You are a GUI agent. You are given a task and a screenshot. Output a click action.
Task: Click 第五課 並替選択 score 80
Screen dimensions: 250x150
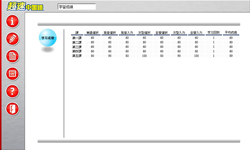tap(162, 56)
